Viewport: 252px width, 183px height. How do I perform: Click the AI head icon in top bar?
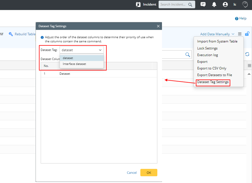click(x=245, y=5)
